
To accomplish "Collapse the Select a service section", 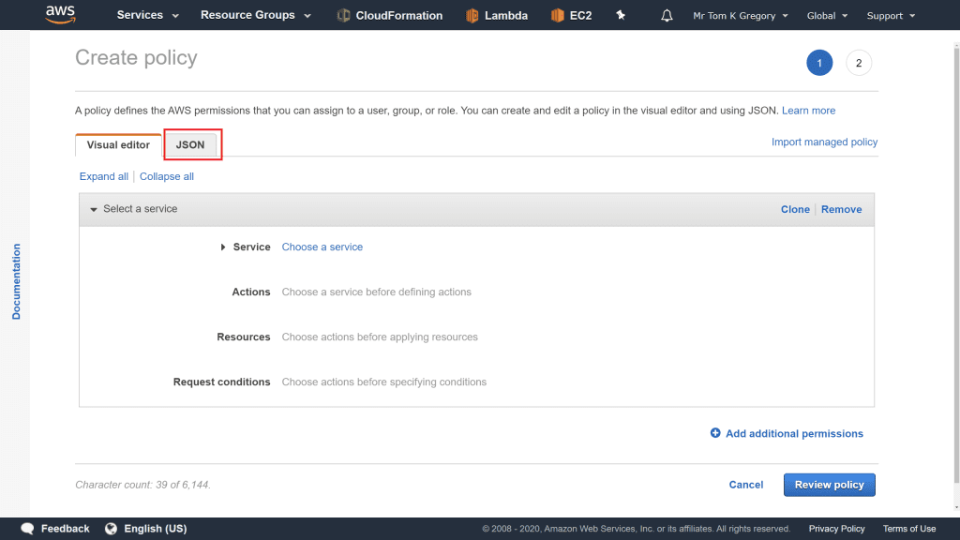I will [x=94, y=209].
